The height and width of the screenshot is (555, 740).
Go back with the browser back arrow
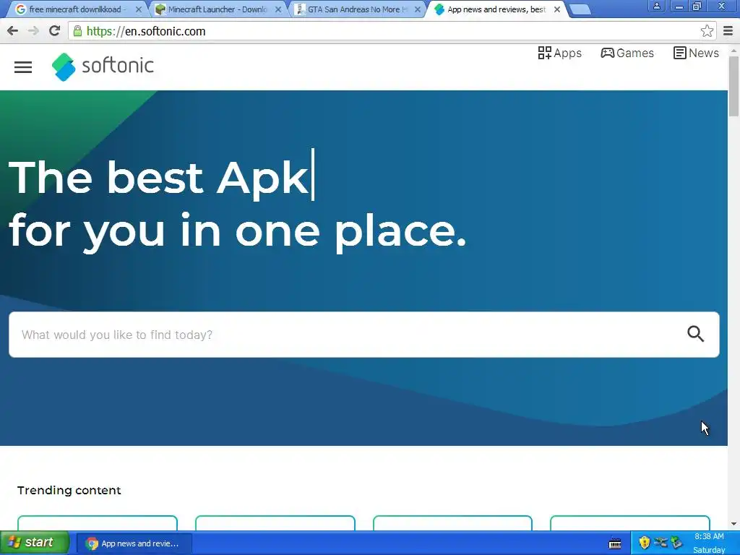coord(13,31)
